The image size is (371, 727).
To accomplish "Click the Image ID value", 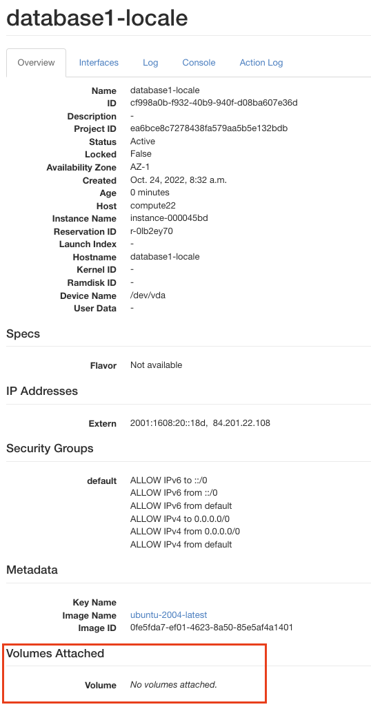I will point(212,628).
